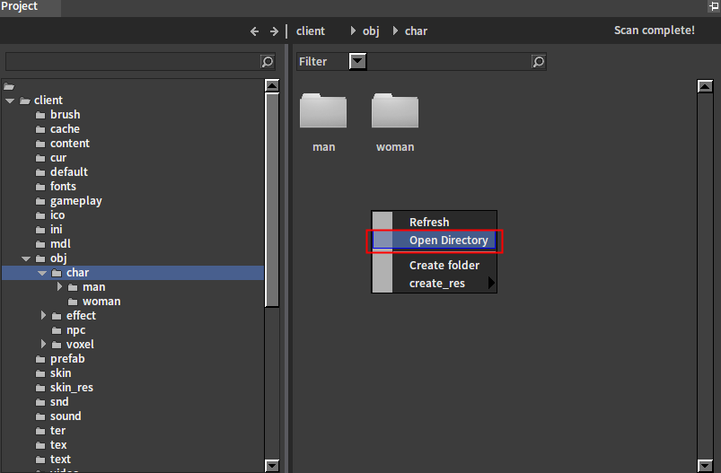Expand the voxel folder node

[43, 345]
